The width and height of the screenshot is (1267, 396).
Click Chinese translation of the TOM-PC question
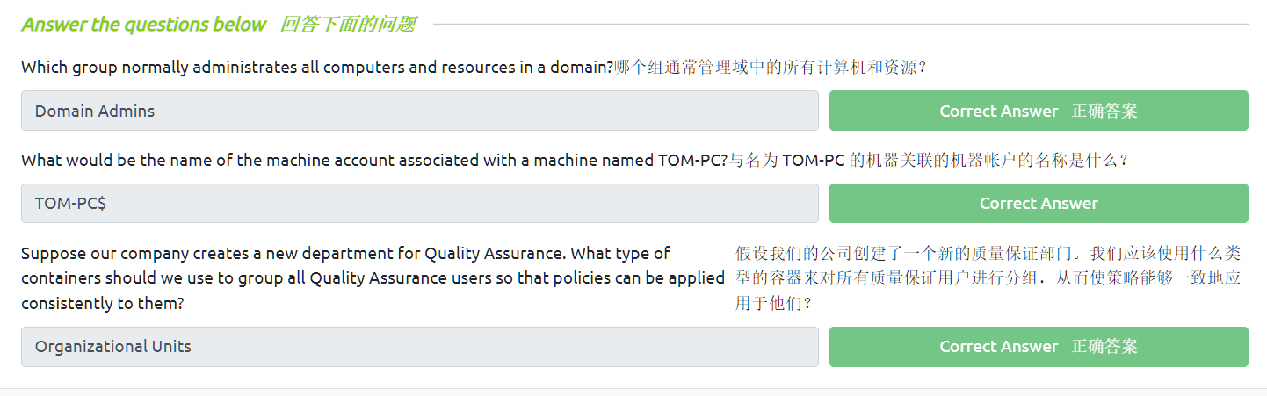click(929, 160)
